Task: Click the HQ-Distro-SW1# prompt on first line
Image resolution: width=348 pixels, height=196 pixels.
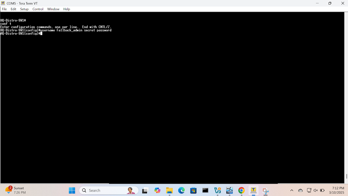Action: 13,20
